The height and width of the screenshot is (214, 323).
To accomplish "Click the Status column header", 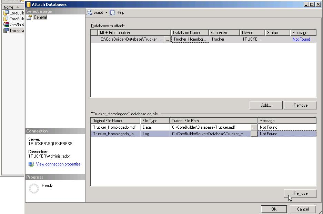I will [277, 32].
